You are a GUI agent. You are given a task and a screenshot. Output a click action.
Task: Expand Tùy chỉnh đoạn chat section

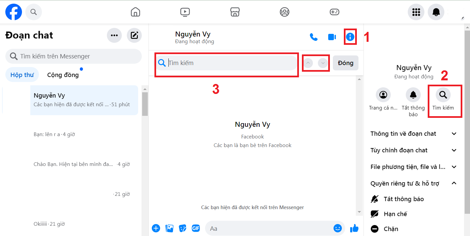(x=413, y=150)
